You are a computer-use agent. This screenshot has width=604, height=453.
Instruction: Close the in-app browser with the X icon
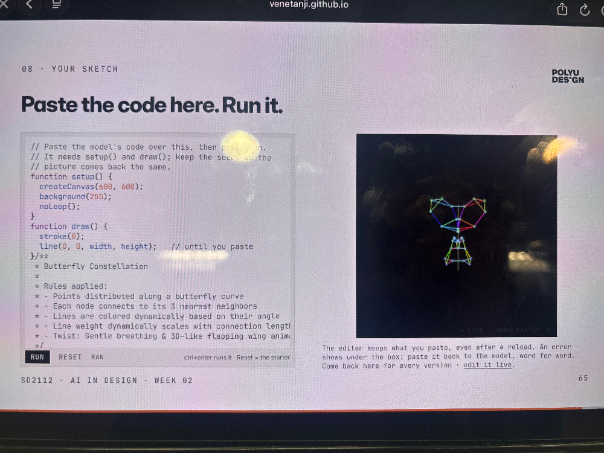coord(4,4)
